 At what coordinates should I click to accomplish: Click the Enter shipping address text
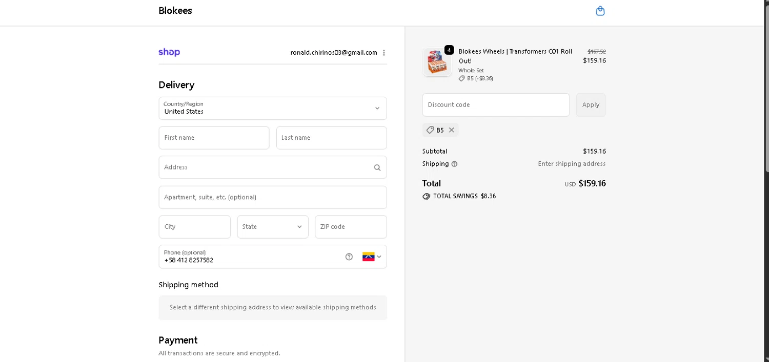pos(572,164)
